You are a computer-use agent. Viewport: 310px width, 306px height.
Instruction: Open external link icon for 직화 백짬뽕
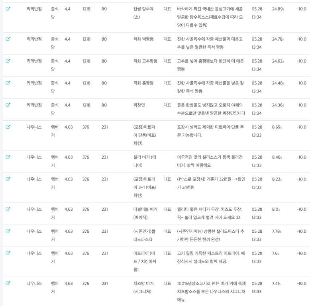pos(8,39)
